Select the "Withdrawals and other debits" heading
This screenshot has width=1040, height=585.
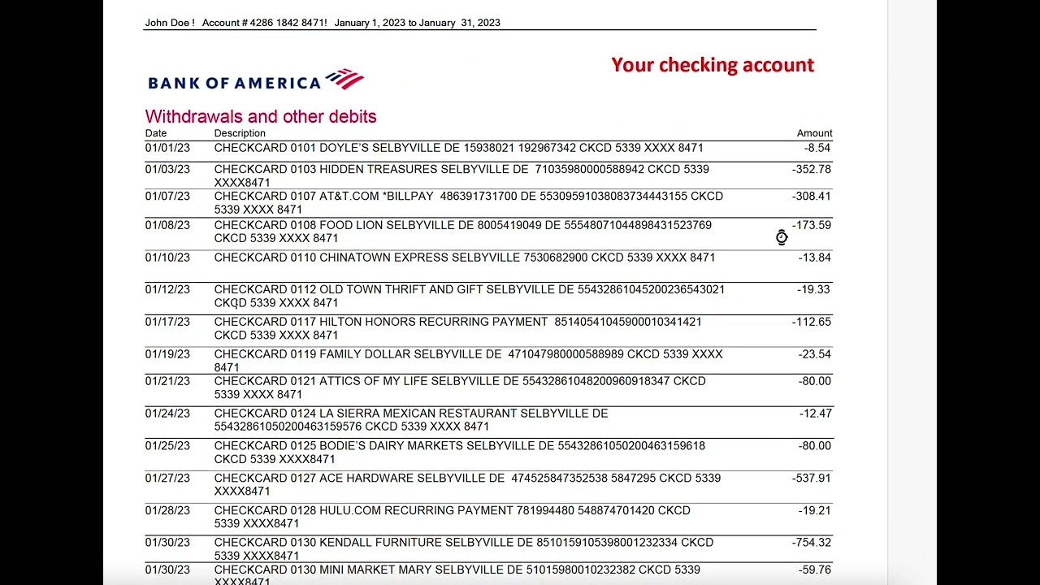coord(261,116)
